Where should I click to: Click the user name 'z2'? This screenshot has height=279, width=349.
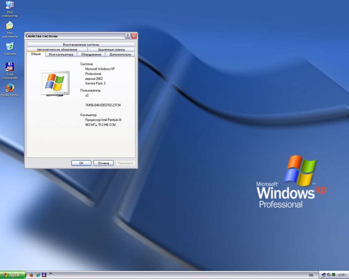tap(87, 96)
